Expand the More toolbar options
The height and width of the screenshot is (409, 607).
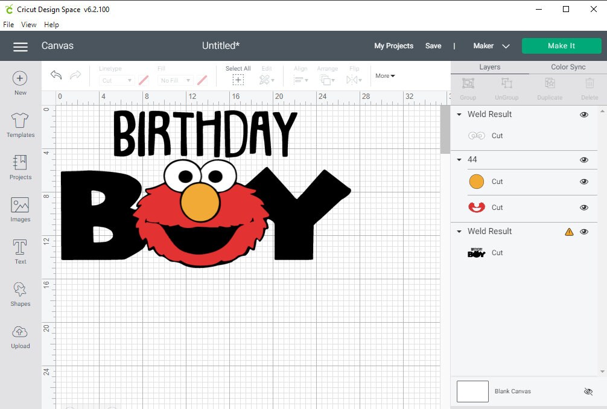click(x=385, y=76)
